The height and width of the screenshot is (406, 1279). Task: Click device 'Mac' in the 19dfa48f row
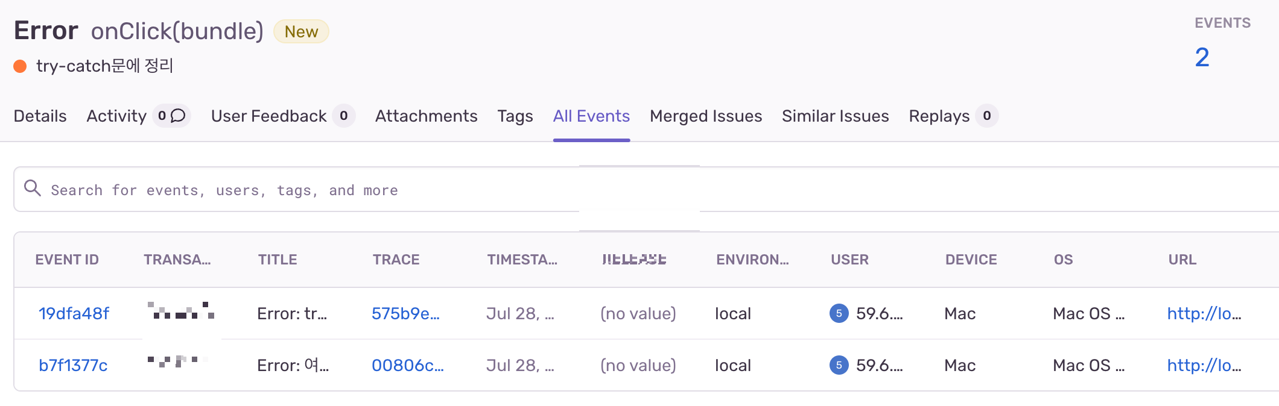(960, 313)
